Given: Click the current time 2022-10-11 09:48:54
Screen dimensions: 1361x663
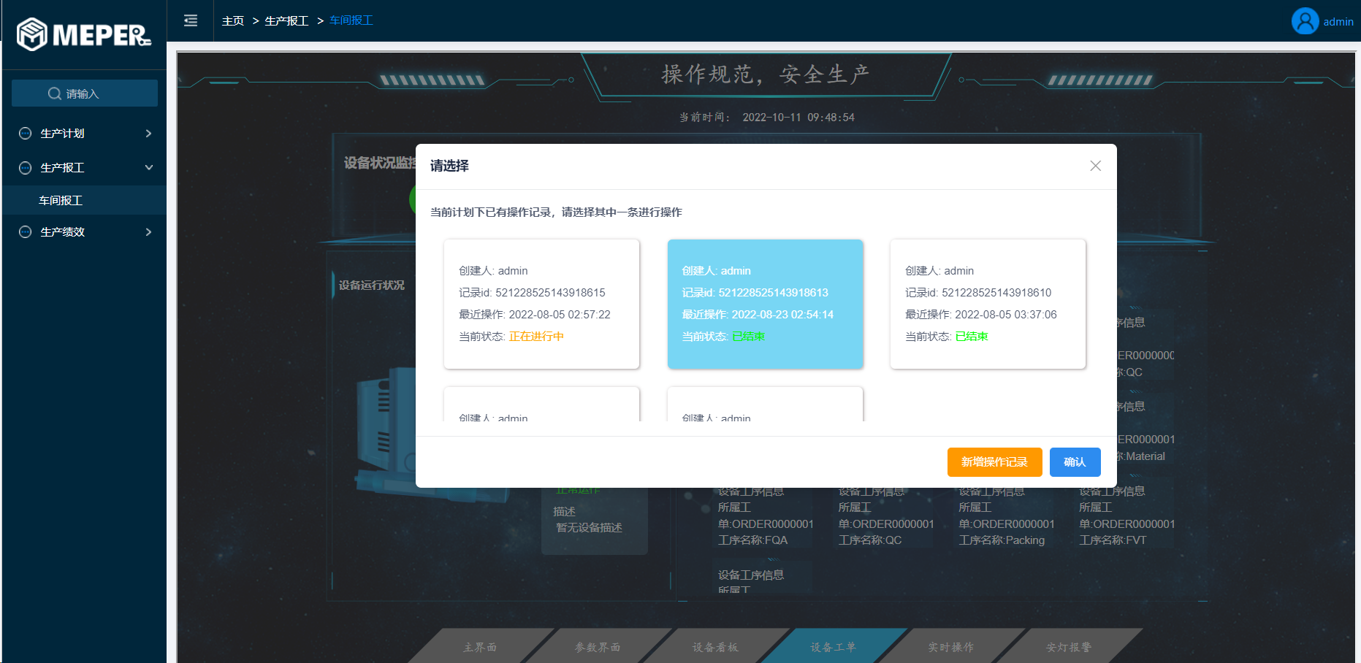Looking at the screenshot, I should [x=798, y=117].
